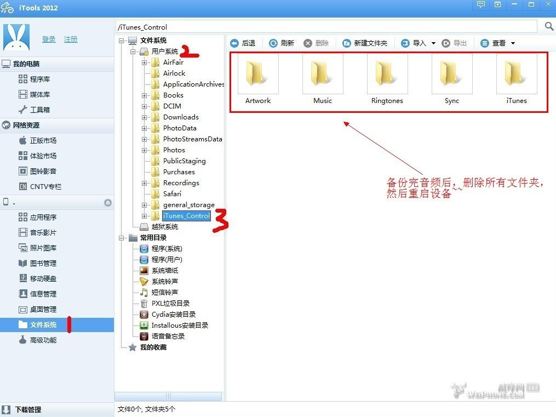Click the 删除 delete button
The height and width of the screenshot is (417, 556).
click(316, 43)
